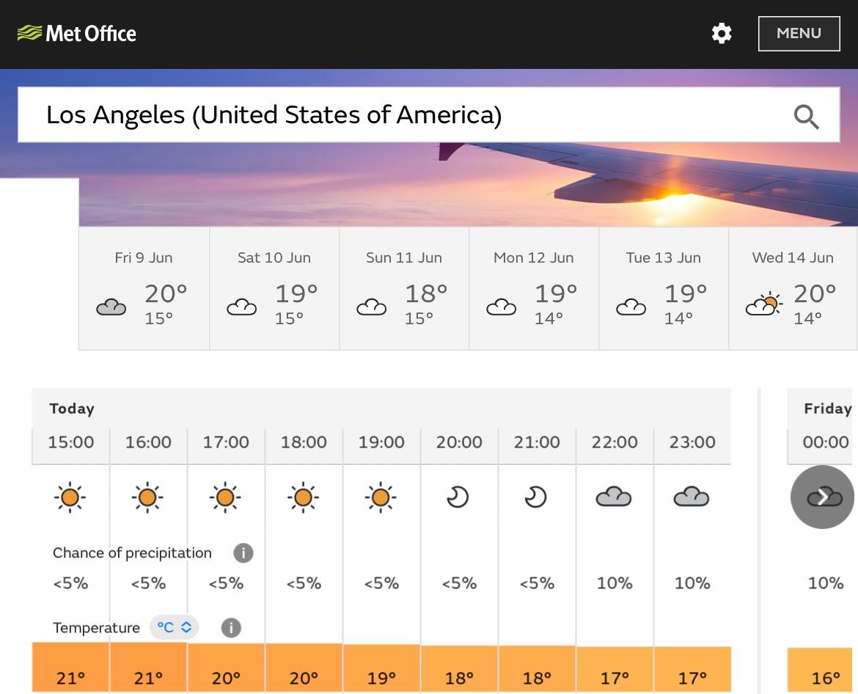Screen dimensions: 858x694
Task: Open chance of precipitation info icon
Action: point(243,553)
